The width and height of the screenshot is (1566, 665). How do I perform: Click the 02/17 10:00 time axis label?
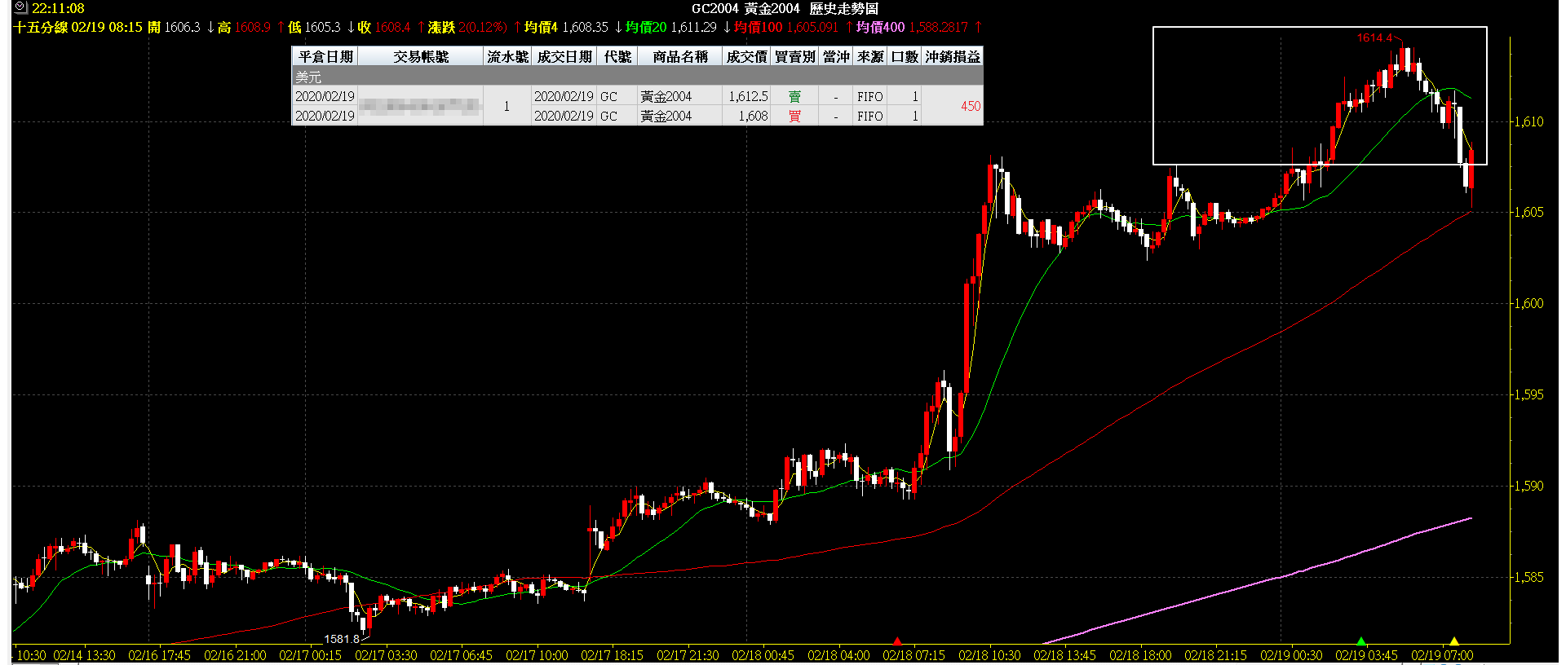(x=537, y=655)
